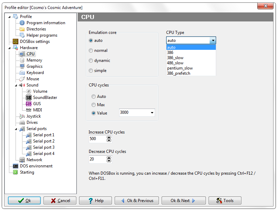The height and width of the screenshot is (211, 278).
Task: Open the CPU cycles value 3000 combo box
Action: tap(137, 113)
